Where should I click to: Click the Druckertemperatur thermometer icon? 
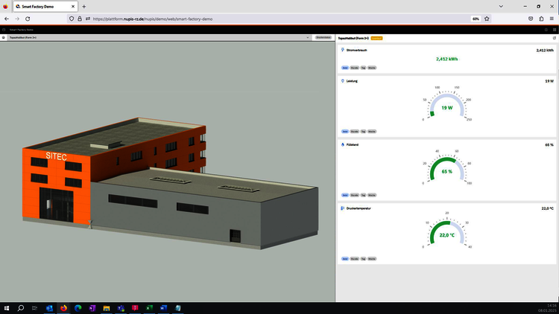click(342, 208)
